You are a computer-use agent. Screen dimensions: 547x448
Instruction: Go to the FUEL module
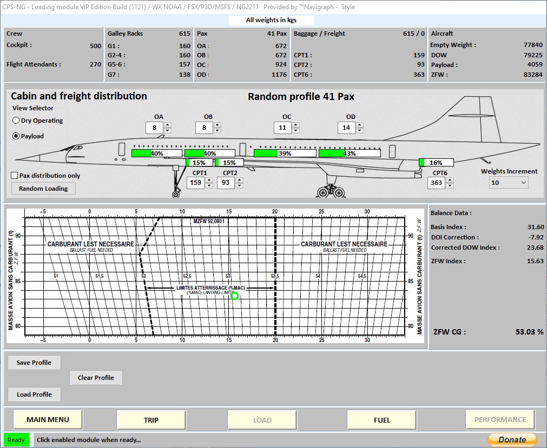(x=381, y=419)
